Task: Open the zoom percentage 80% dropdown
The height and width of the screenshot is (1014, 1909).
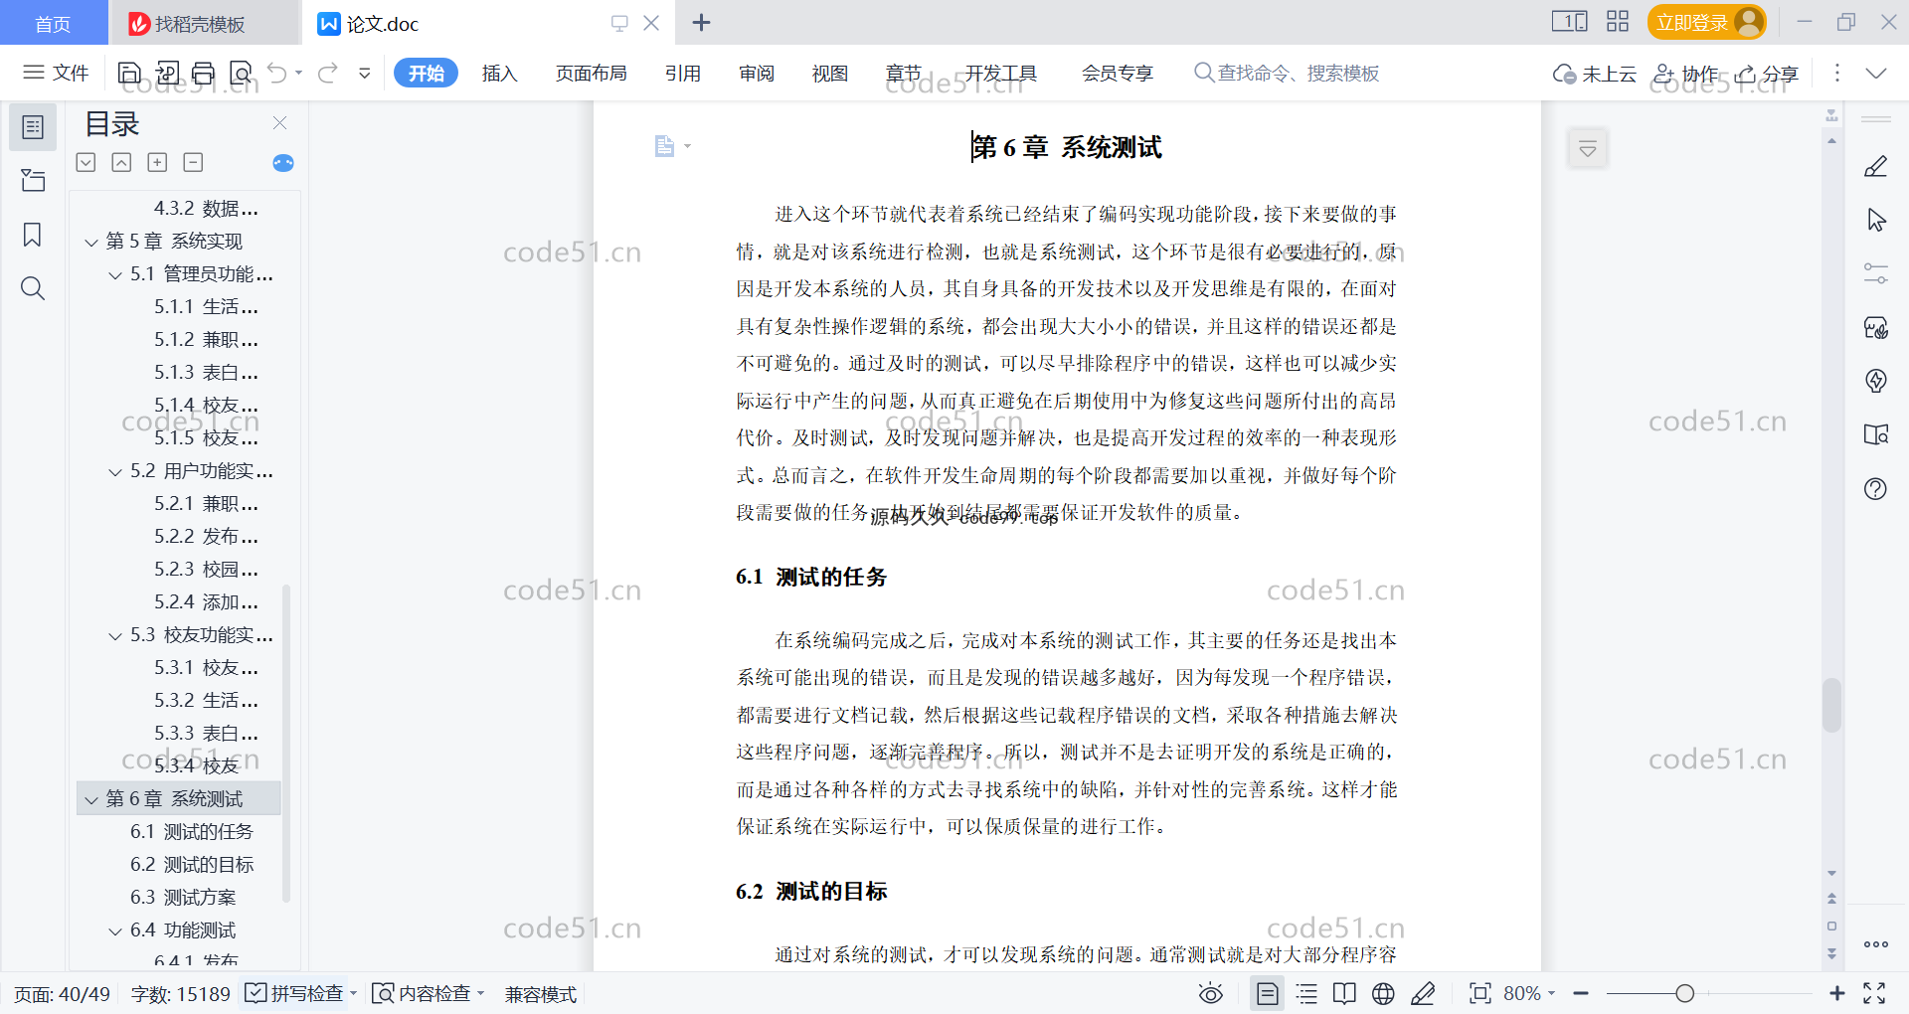Action: [1529, 993]
